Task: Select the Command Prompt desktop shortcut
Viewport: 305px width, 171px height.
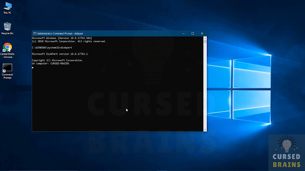Action: [x=8, y=71]
